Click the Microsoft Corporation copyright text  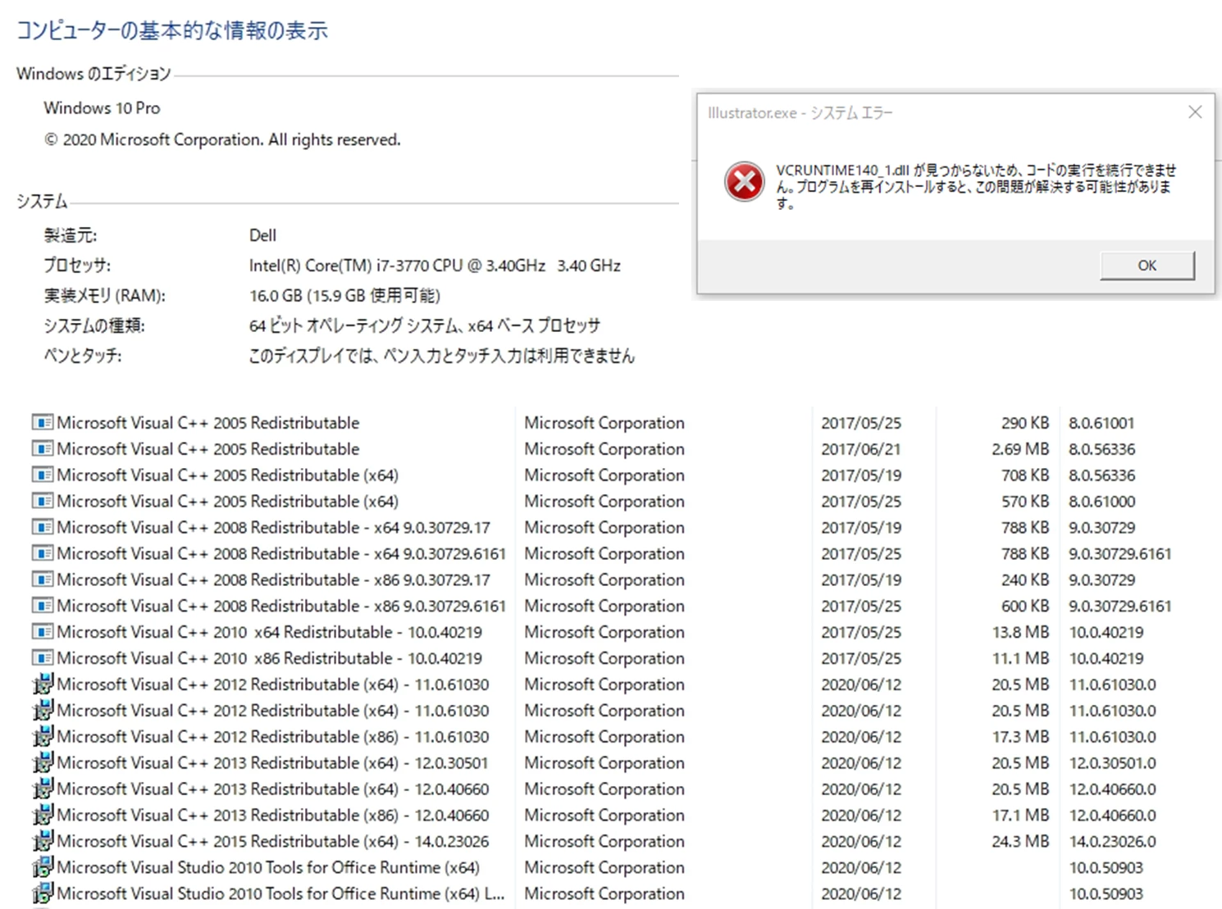pyautogui.click(x=222, y=140)
